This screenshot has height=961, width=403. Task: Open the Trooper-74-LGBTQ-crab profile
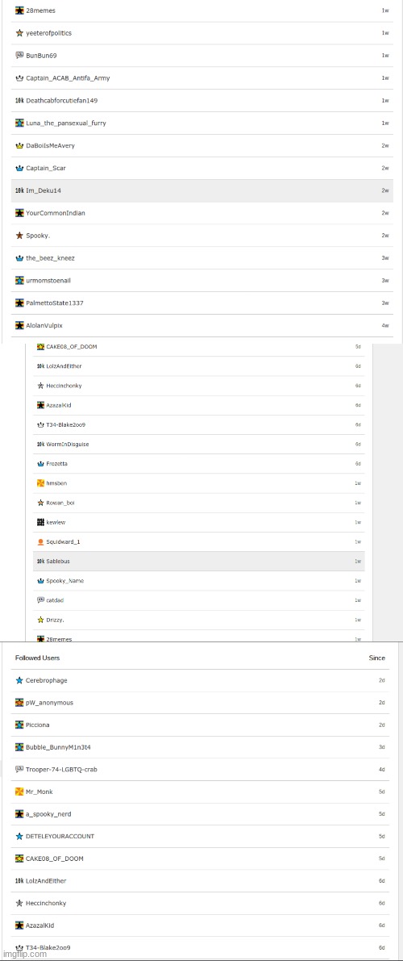(x=61, y=769)
